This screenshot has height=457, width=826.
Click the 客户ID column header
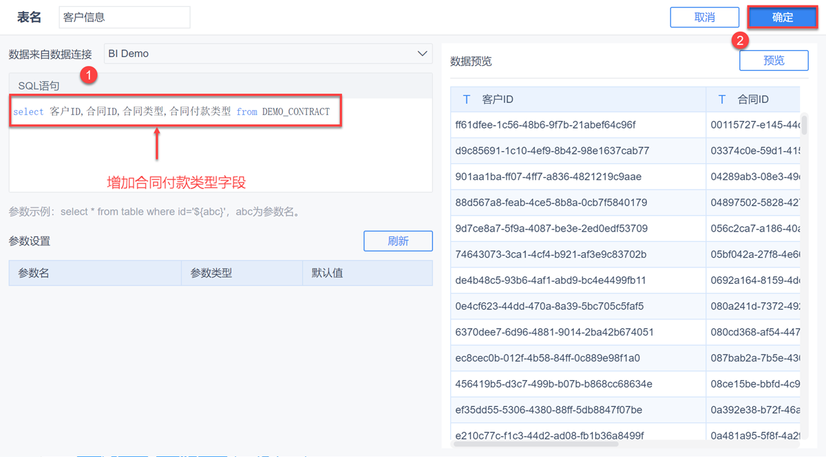(x=578, y=100)
